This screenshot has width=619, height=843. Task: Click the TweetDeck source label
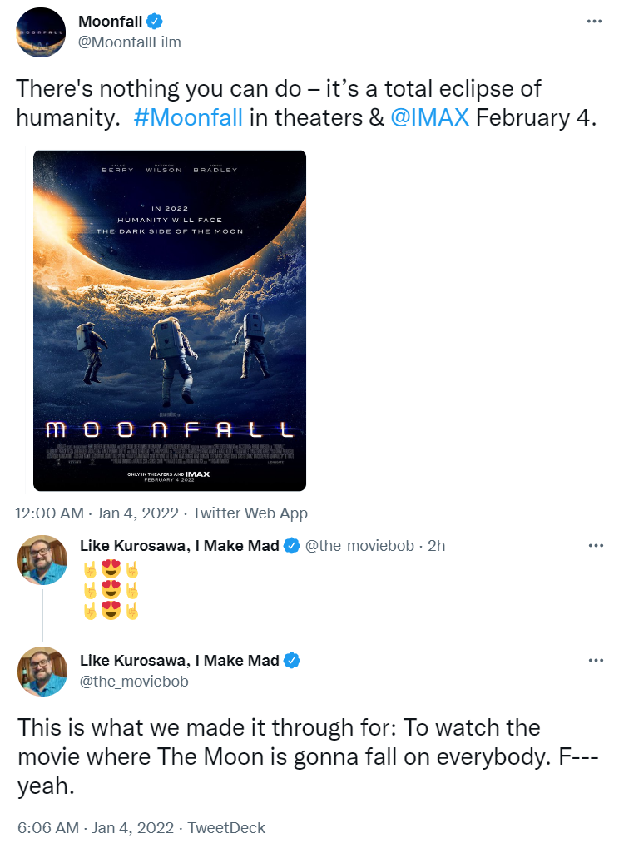pyautogui.click(x=226, y=828)
